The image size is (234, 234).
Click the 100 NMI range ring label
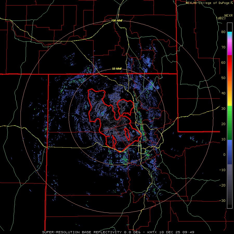point(117,21)
